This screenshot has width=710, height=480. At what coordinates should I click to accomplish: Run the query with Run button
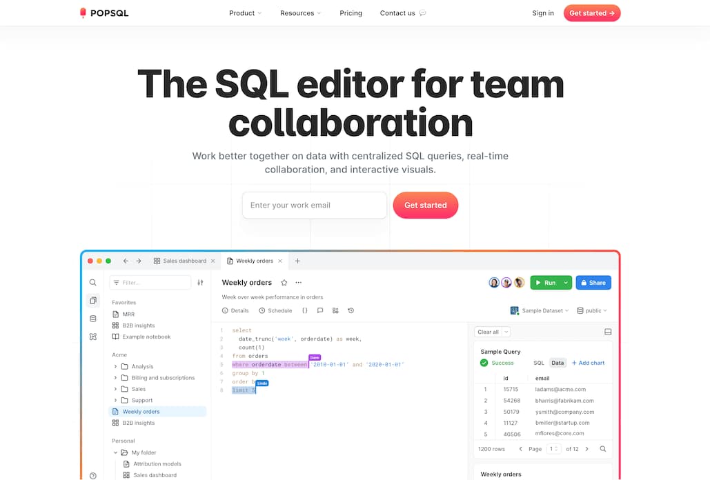coord(545,283)
